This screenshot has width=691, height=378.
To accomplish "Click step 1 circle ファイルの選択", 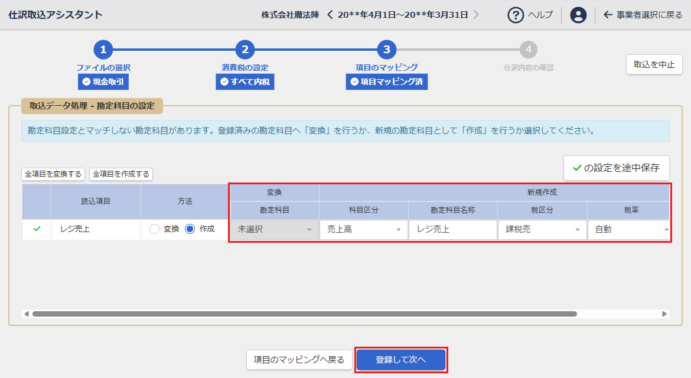I will click(x=103, y=50).
